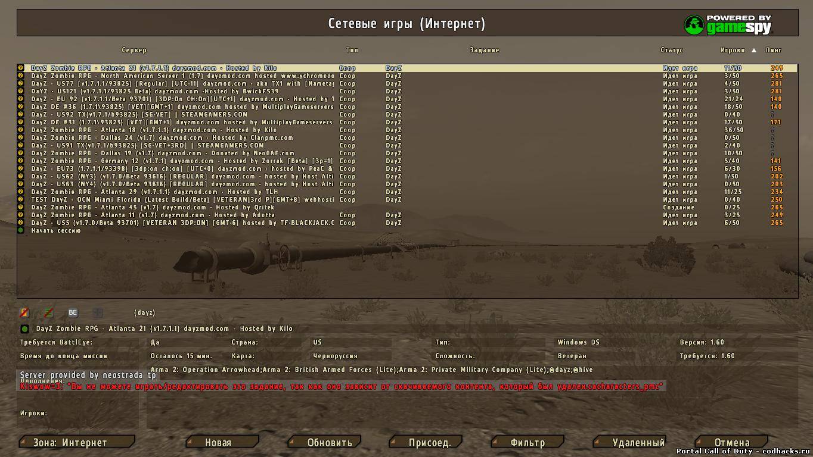Select Dallas 19 NeoGAF.com server row

pos(407,154)
